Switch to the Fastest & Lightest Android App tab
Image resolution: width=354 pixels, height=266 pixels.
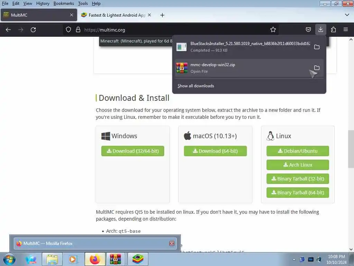pos(116,15)
